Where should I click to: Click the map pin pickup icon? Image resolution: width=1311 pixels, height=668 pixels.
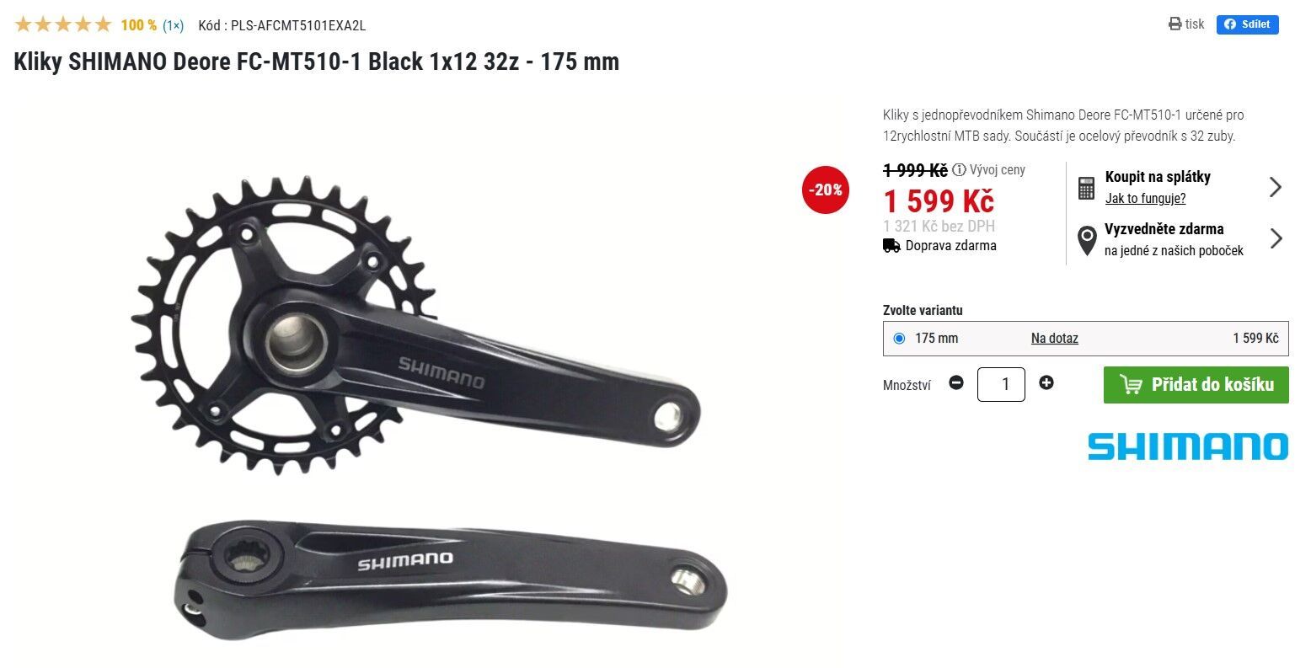1087,240
